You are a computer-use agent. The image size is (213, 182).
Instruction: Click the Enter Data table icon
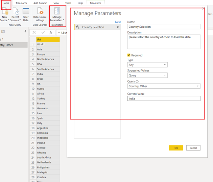point(26,11)
